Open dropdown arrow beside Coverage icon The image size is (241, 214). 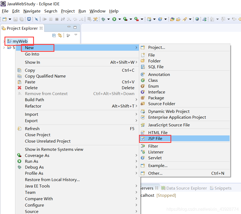coord(131,19)
